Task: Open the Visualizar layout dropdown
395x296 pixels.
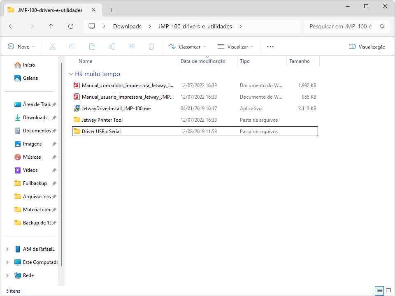Action: click(235, 46)
